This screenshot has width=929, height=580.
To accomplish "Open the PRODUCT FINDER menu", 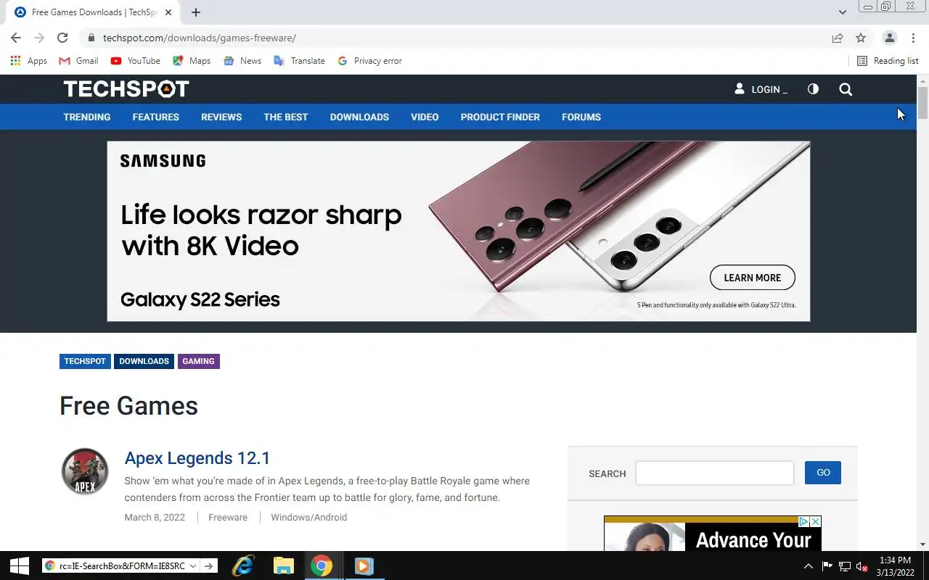I will tap(500, 117).
